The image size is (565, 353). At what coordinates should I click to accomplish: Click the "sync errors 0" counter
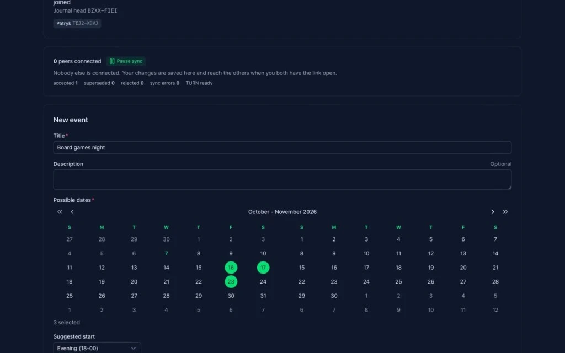click(164, 83)
